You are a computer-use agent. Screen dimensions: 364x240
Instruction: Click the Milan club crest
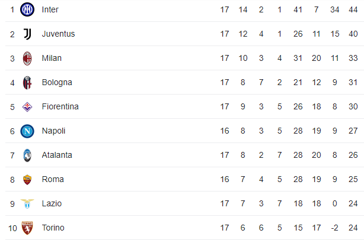27,59
